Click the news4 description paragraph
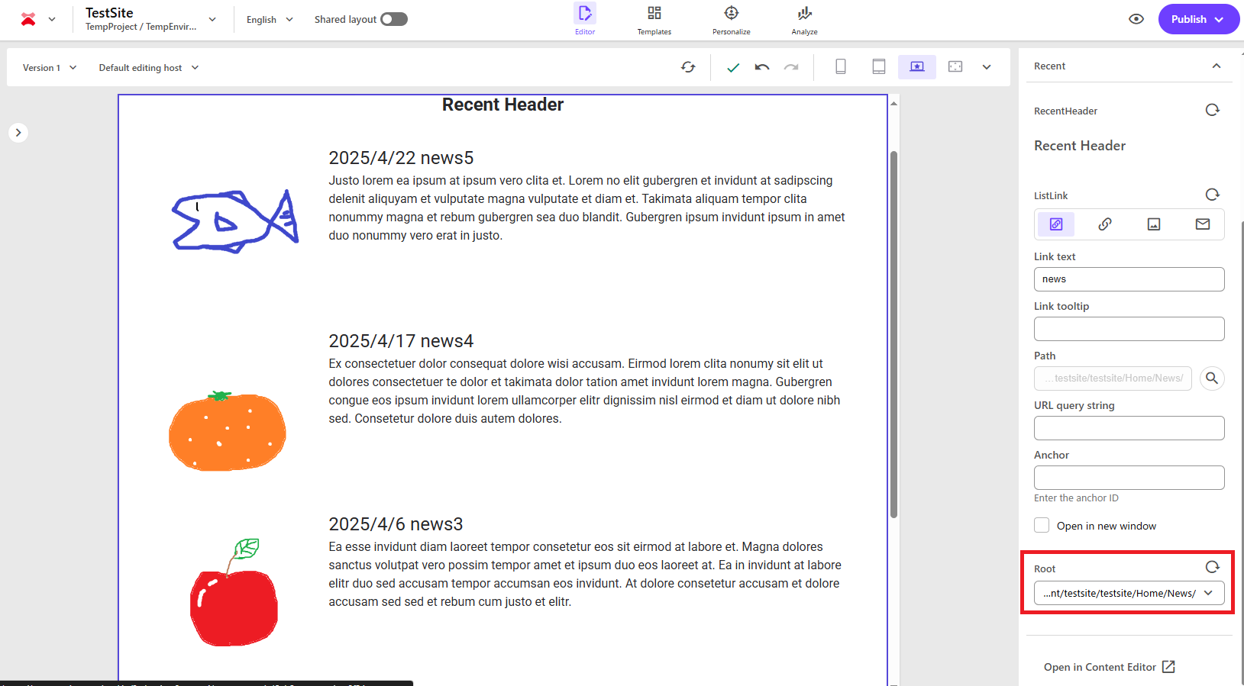This screenshot has height=686, width=1244. [x=585, y=391]
